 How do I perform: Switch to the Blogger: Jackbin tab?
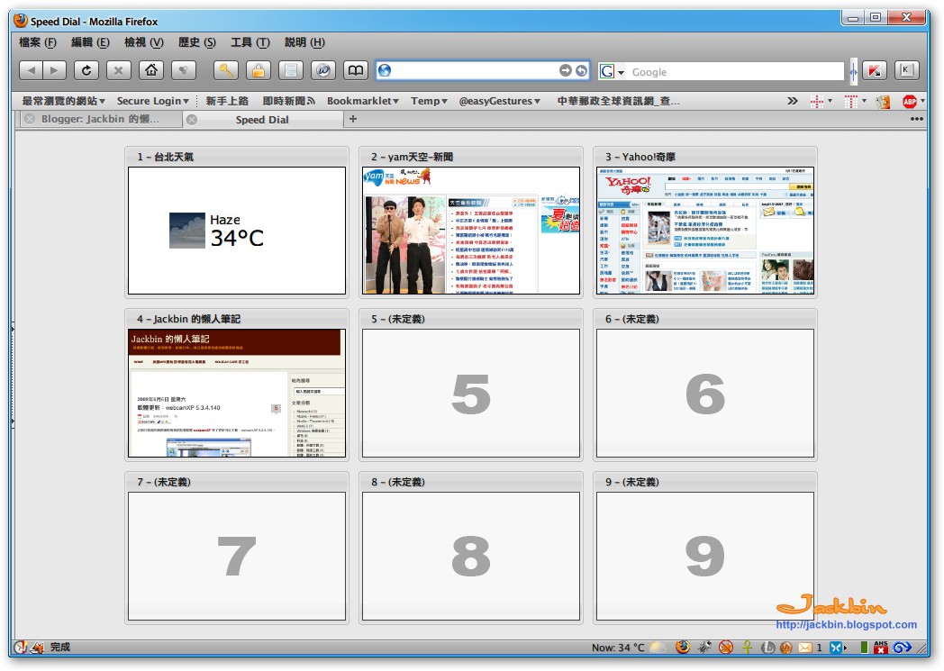click(x=104, y=118)
